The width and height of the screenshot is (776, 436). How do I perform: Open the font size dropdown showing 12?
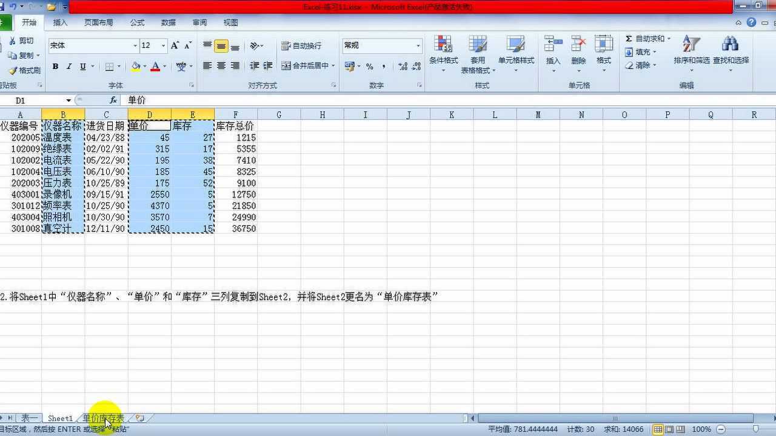pyautogui.click(x=163, y=45)
